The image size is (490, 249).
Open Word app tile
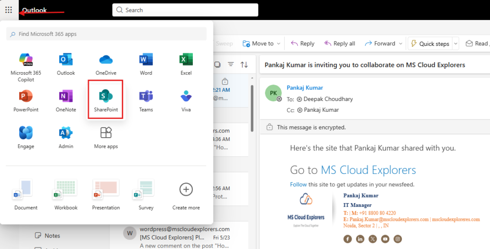146,64
